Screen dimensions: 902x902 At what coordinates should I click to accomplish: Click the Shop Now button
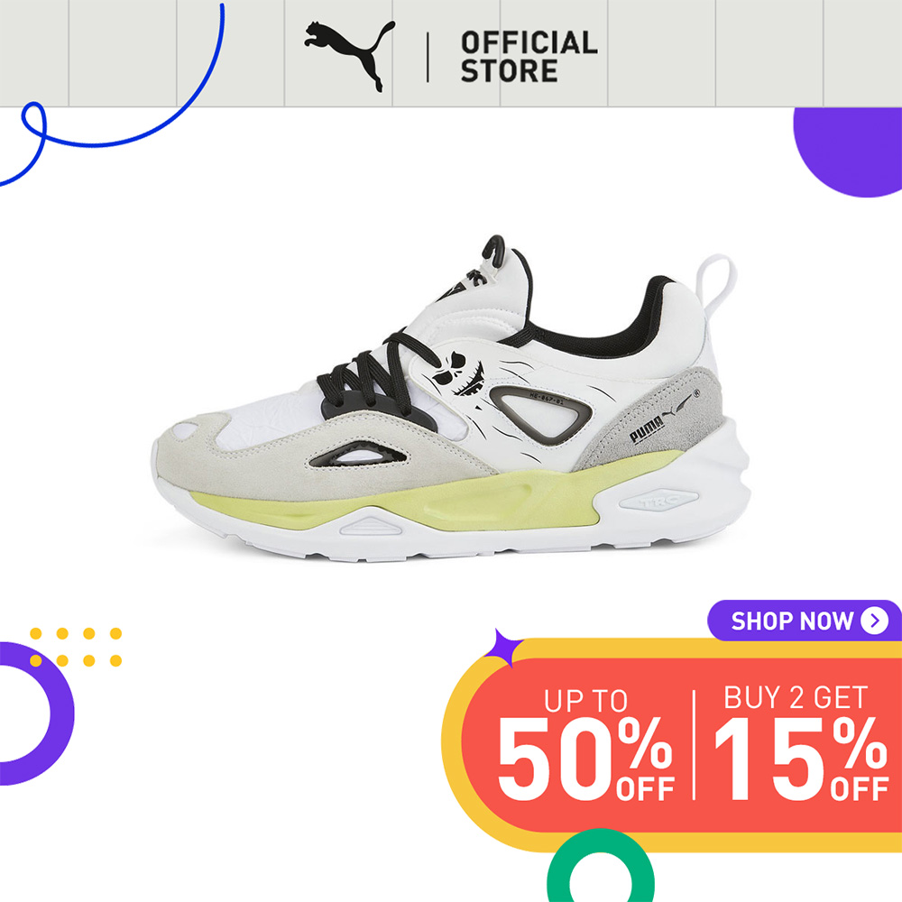[805, 621]
